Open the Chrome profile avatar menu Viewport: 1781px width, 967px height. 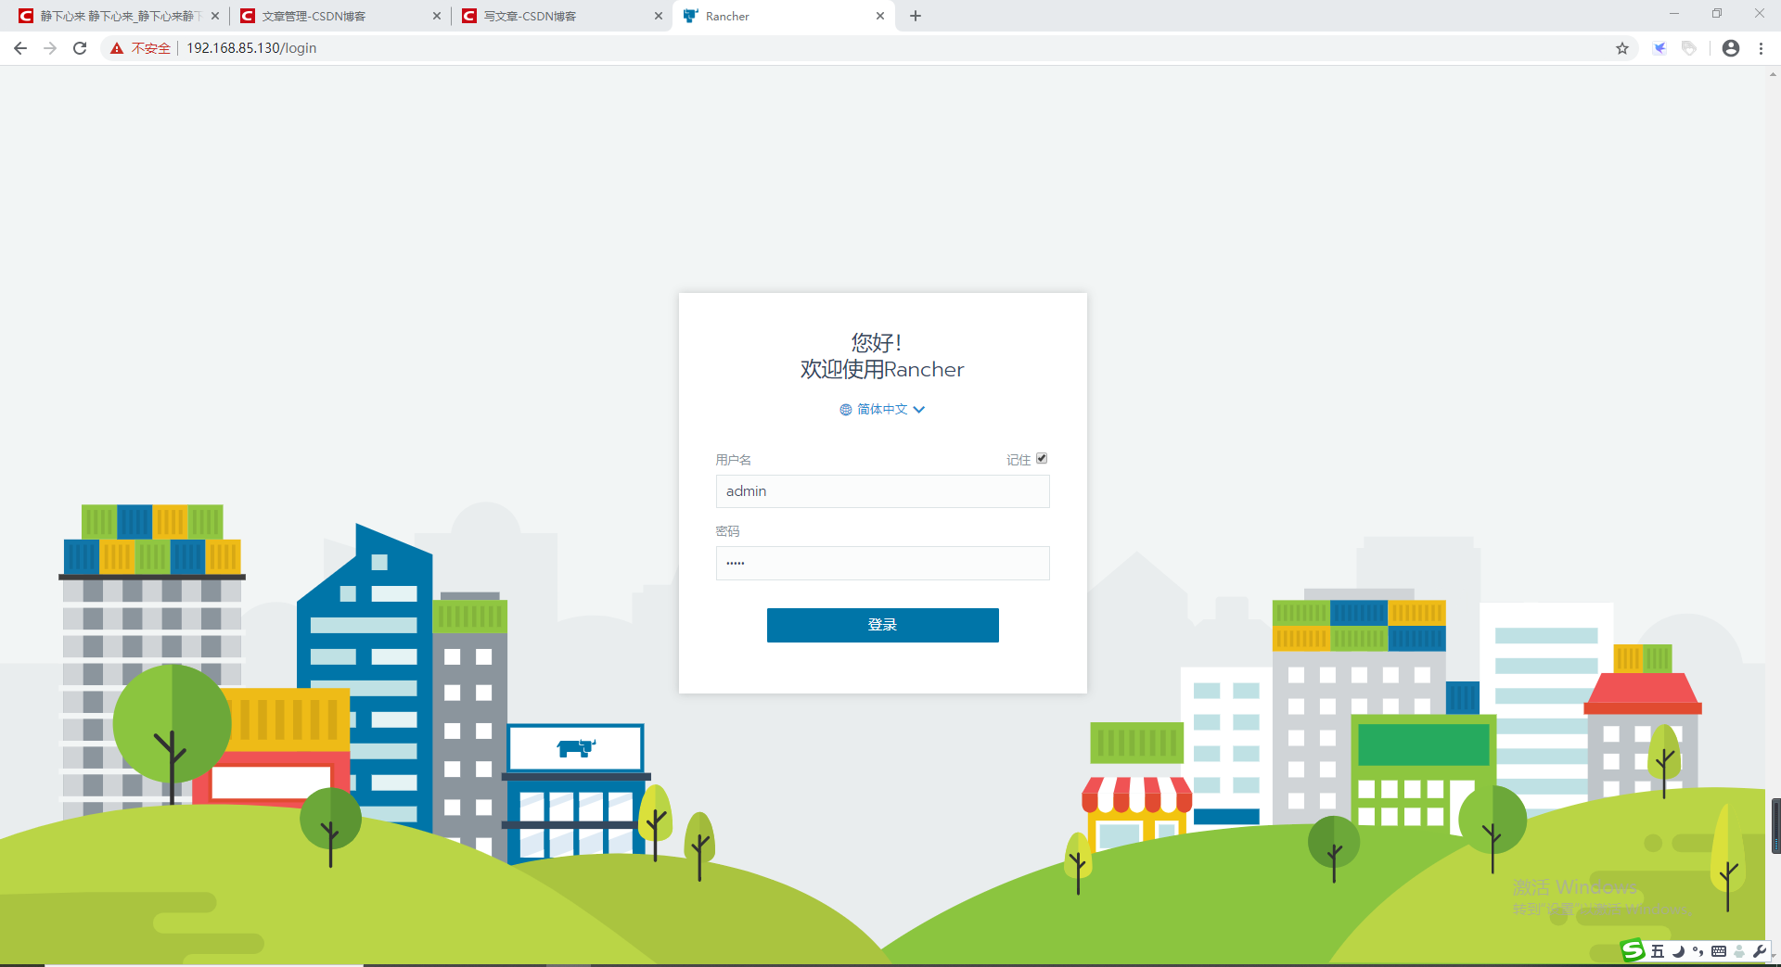pos(1731,48)
